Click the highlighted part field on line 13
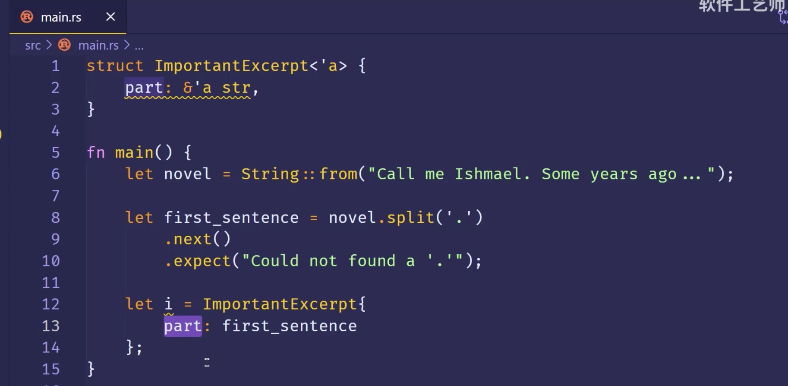This screenshot has width=788, height=386. [x=183, y=326]
